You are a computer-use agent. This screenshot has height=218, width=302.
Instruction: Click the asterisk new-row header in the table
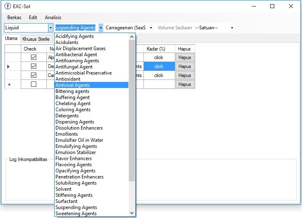point(9,84)
